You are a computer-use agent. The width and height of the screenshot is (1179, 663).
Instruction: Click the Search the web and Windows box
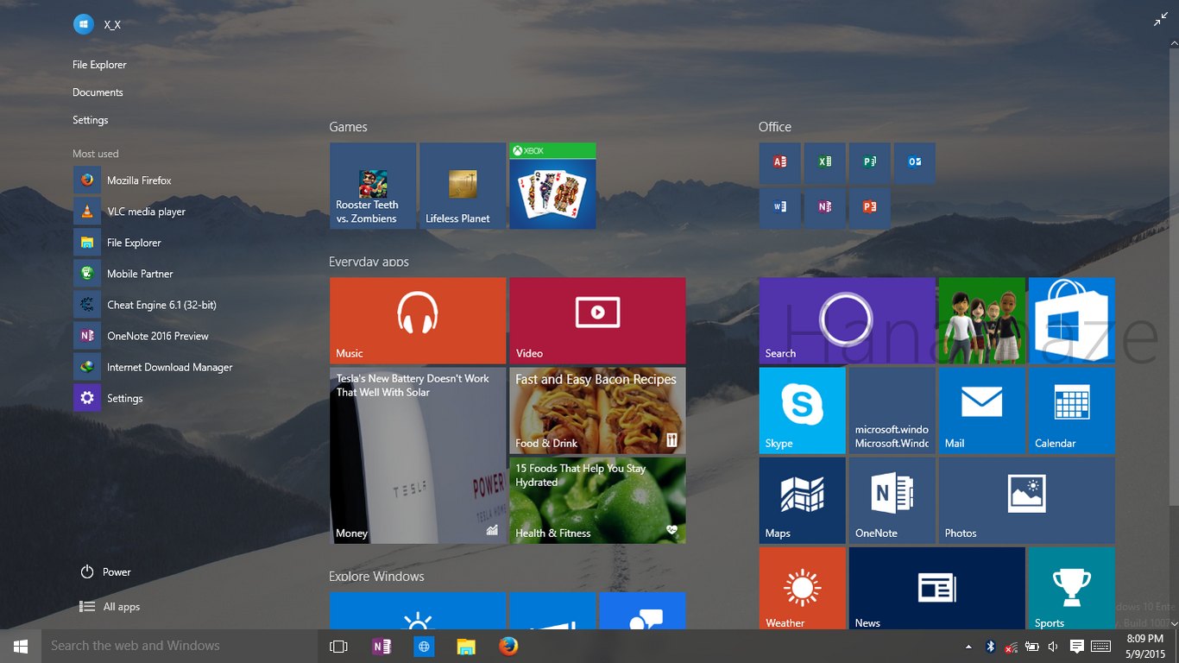173,645
